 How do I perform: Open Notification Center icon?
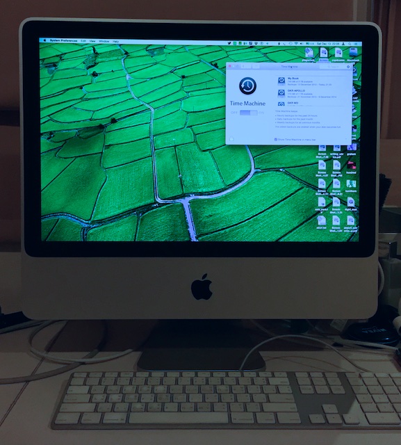356,44
